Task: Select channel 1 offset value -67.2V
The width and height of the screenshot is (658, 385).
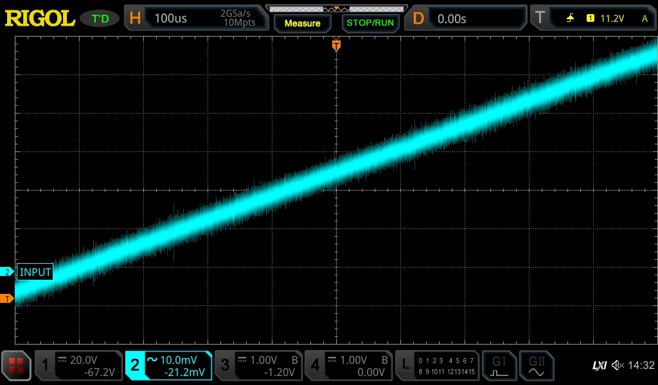Action: [99, 372]
